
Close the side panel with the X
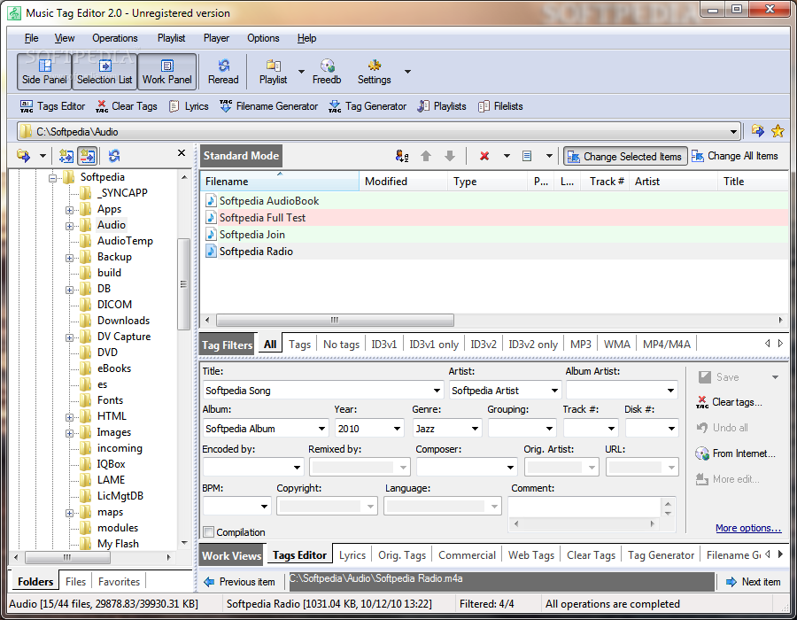[182, 153]
